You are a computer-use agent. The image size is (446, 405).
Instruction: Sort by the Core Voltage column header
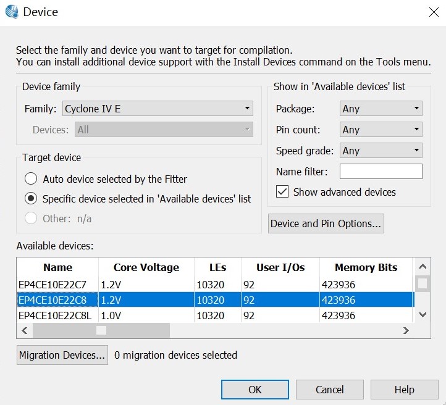pyautogui.click(x=146, y=267)
